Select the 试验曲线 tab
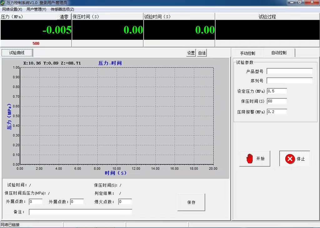 pyautogui.click(x=17, y=53)
